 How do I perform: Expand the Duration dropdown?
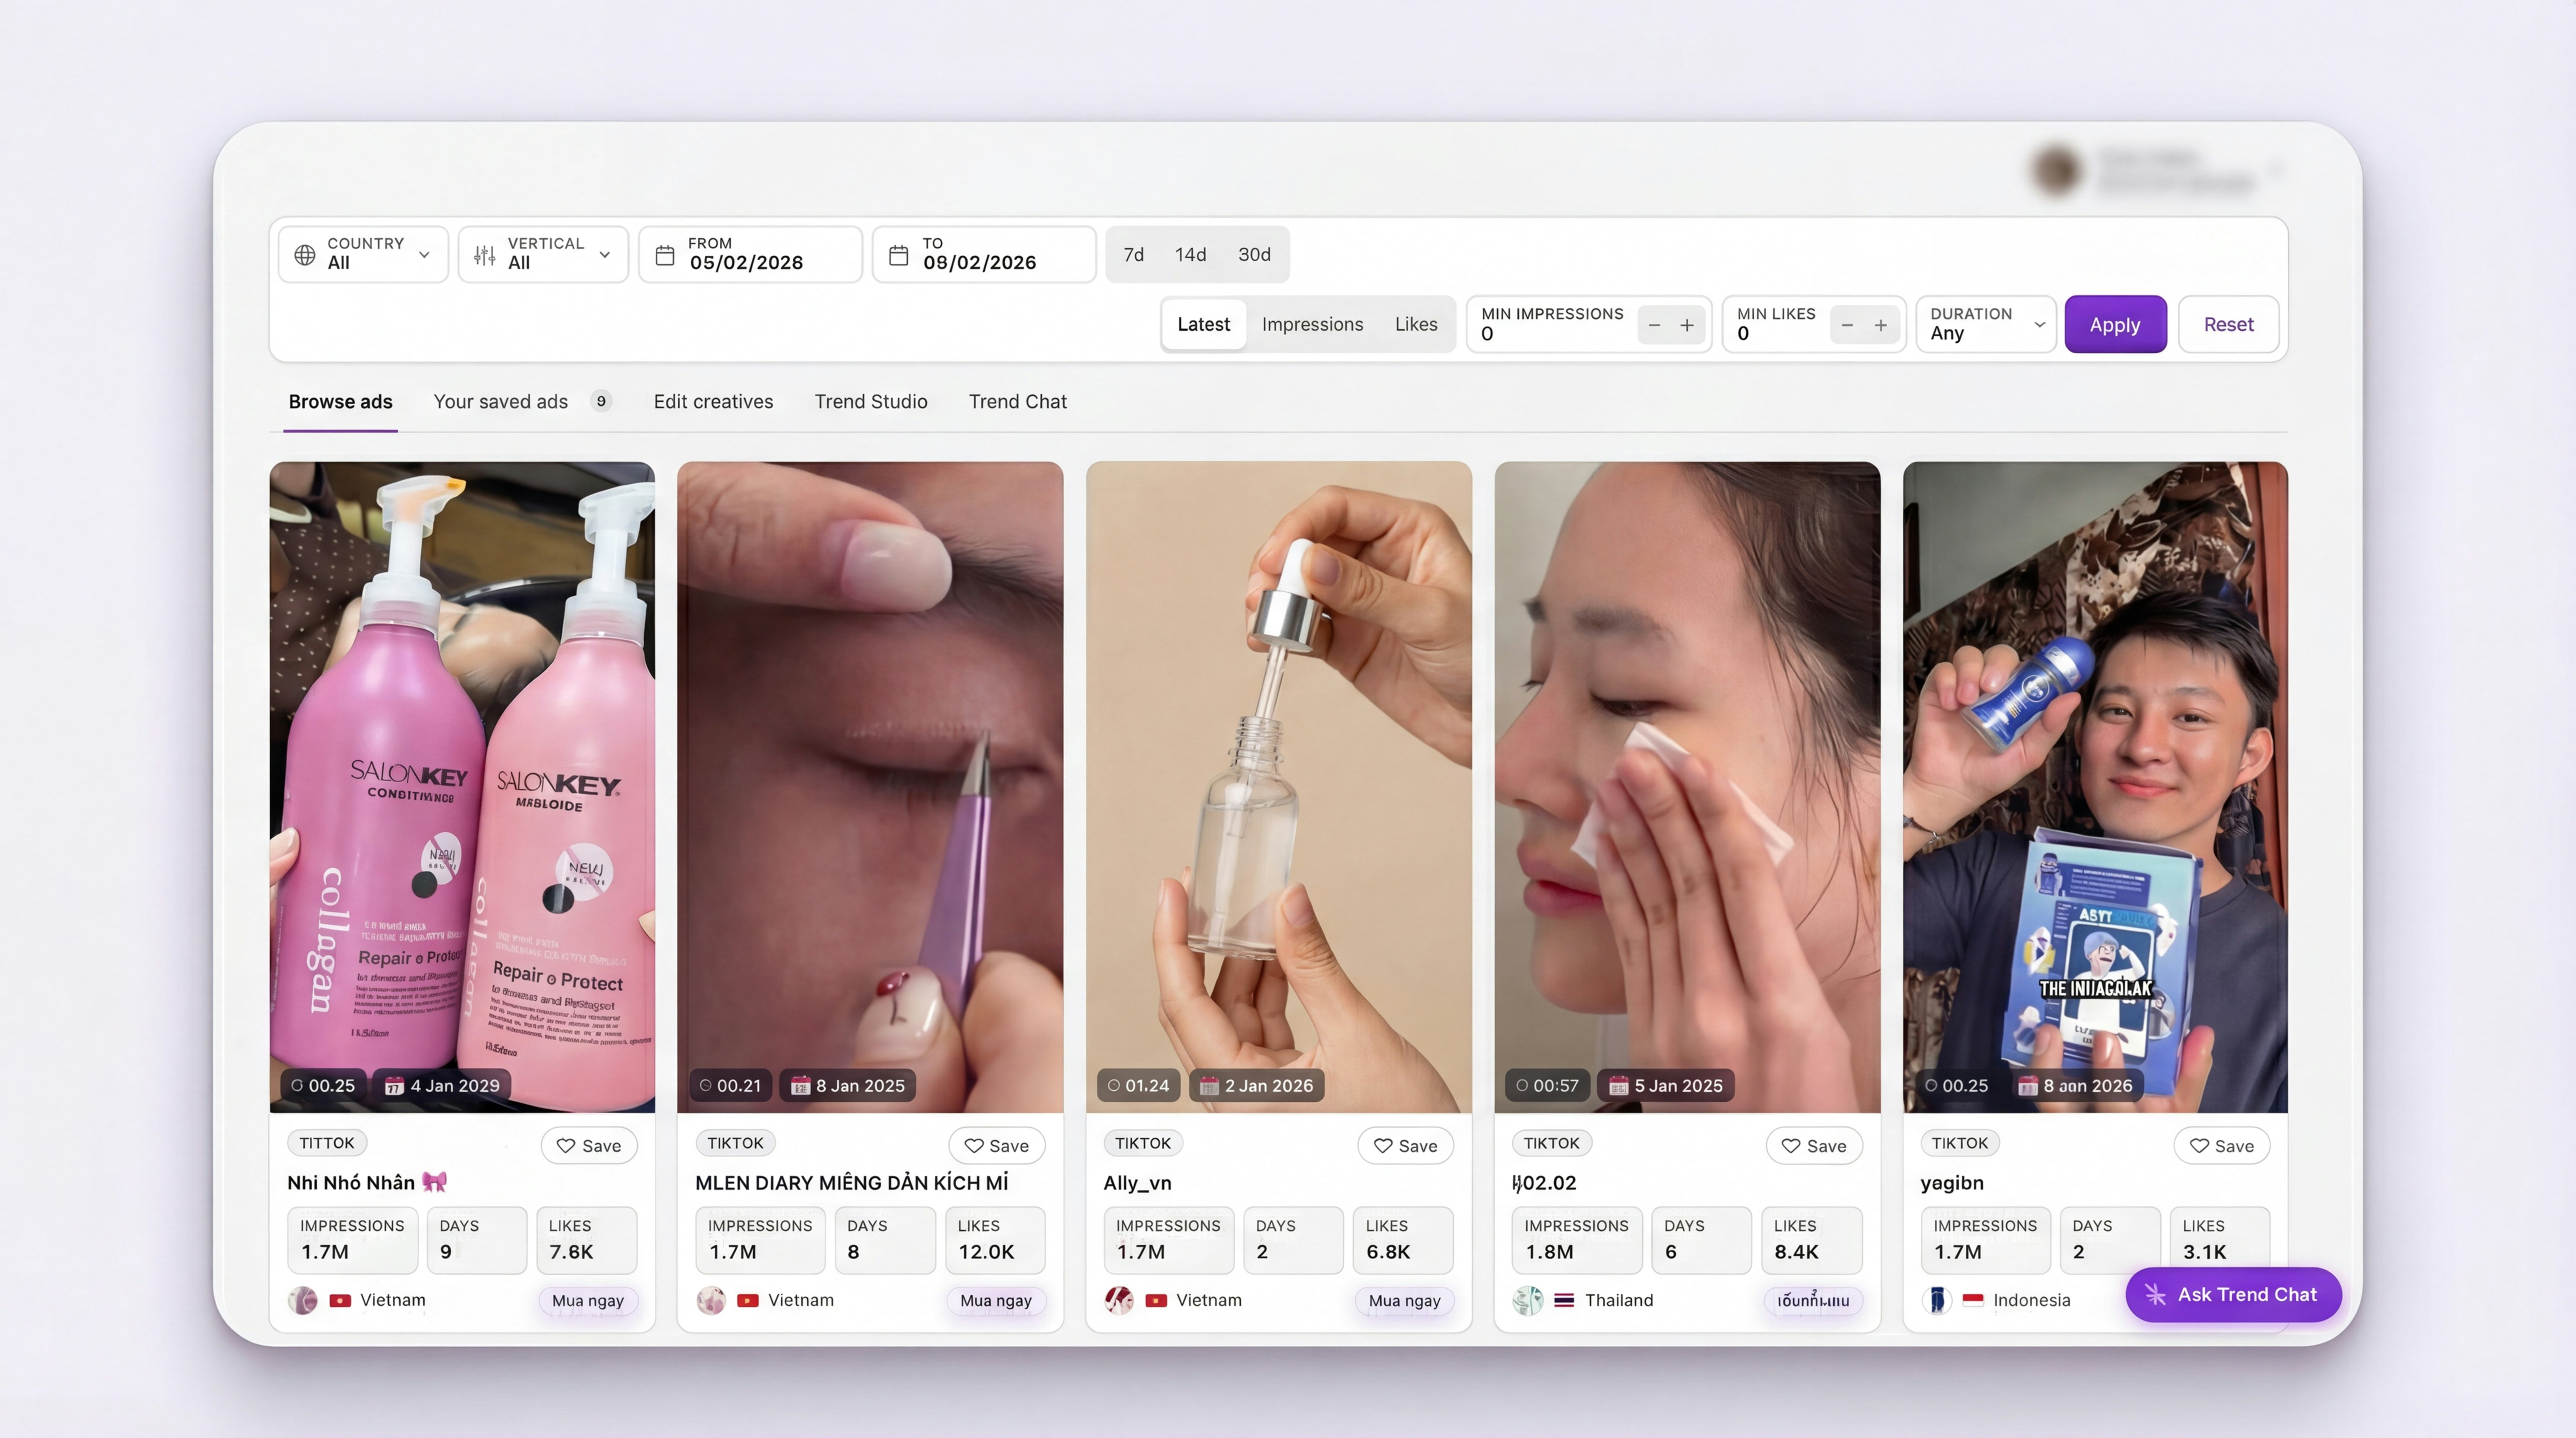click(x=2040, y=324)
